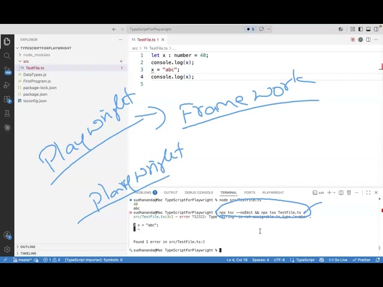The height and width of the screenshot is (287, 383).
Task: Create a new terminal with plus icon
Action: (x=329, y=193)
